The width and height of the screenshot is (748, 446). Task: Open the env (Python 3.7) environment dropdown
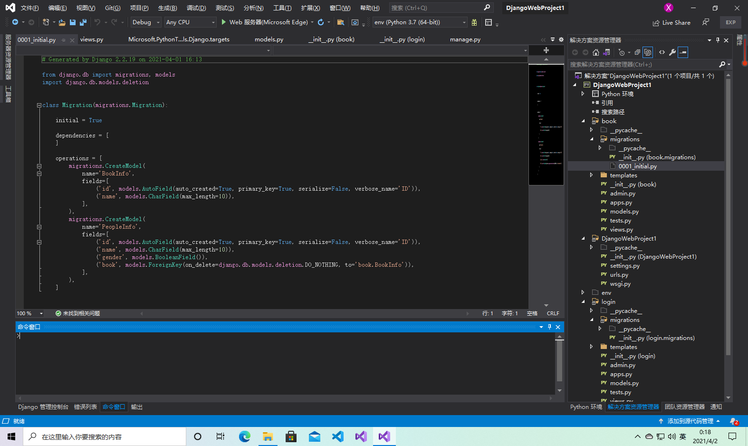420,22
